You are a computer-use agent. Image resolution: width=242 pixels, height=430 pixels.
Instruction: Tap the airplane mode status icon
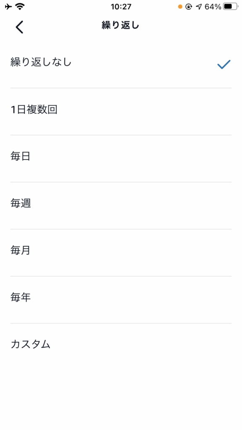coord(8,7)
